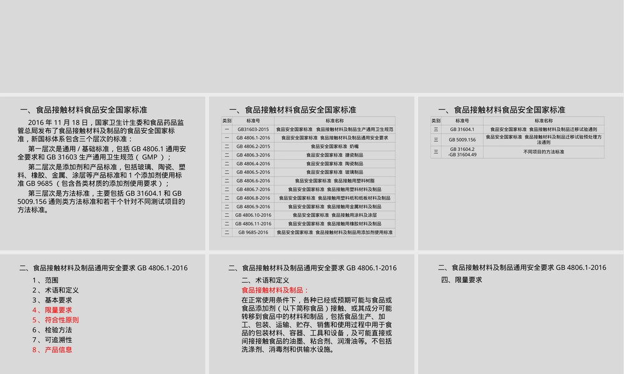Click table cell 'GB 4806.11-2016'
Image resolution: width=624 pixels, height=374 pixels.
(253, 224)
